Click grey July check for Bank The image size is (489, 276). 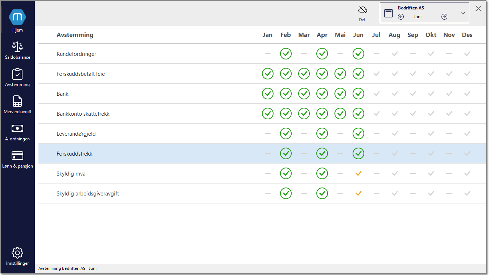pyautogui.click(x=377, y=94)
